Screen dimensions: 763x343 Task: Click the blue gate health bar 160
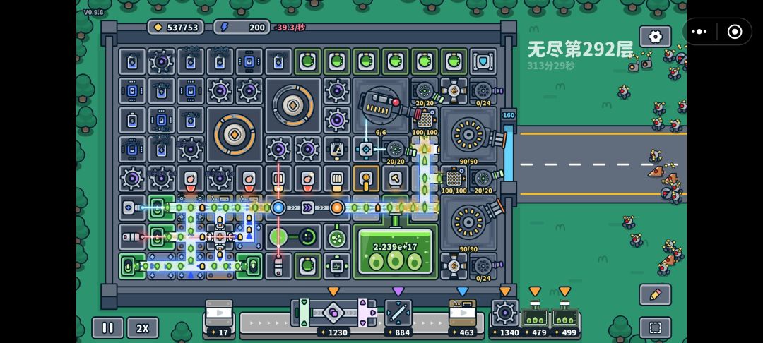508,115
